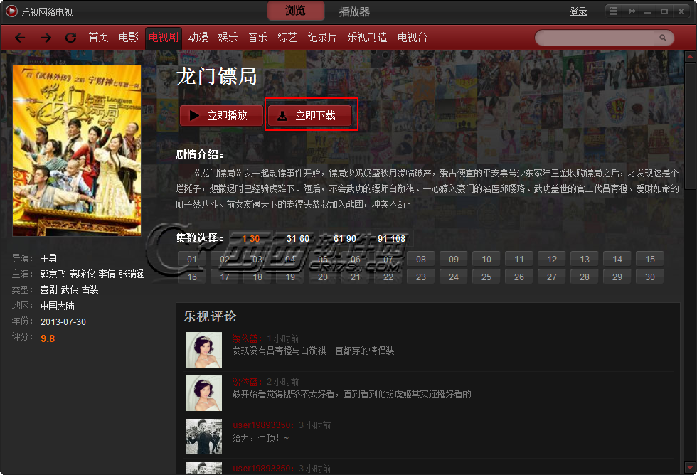Play episode 26

(x=519, y=277)
